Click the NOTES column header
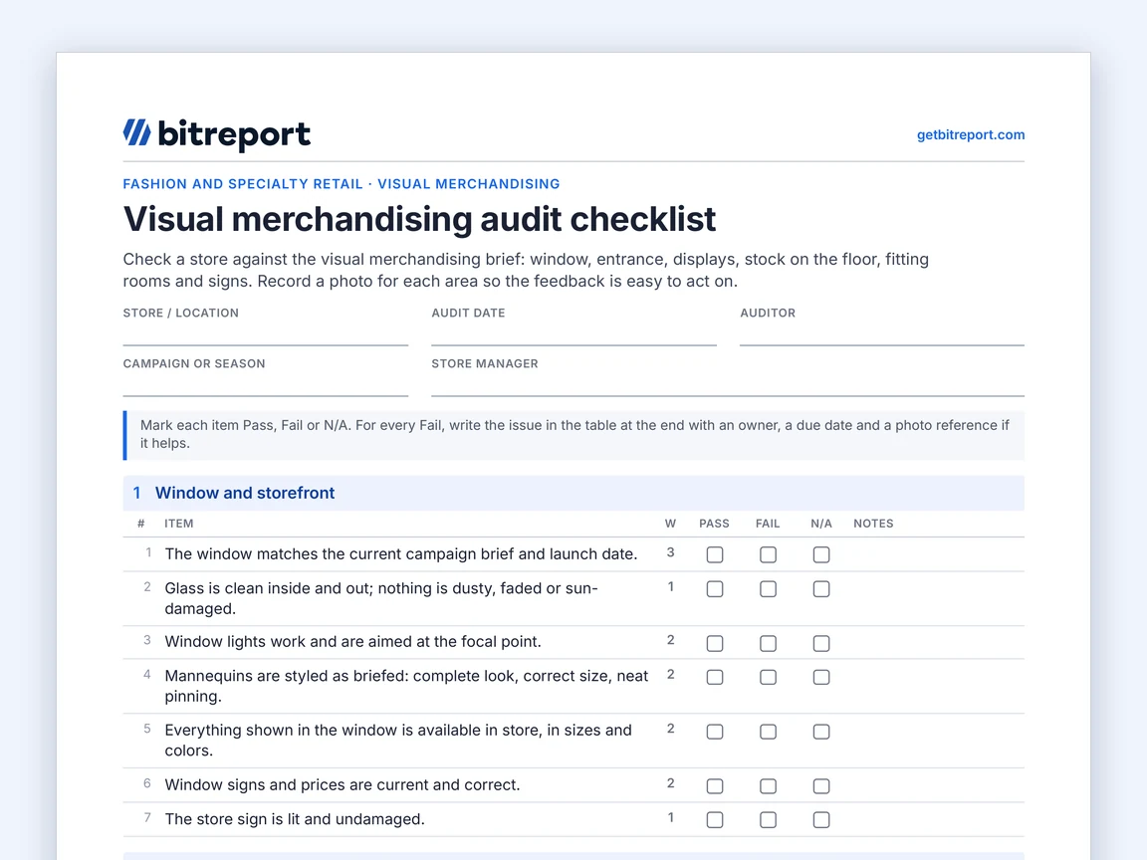The width and height of the screenshot is (1147, 860). pos(873,524)
